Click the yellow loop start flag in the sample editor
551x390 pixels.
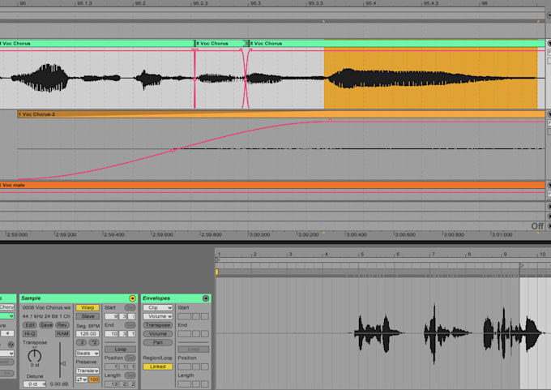[x=217, y=272]
